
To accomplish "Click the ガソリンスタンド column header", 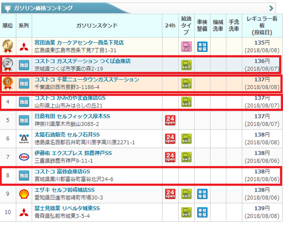I will tap(97, 25).
